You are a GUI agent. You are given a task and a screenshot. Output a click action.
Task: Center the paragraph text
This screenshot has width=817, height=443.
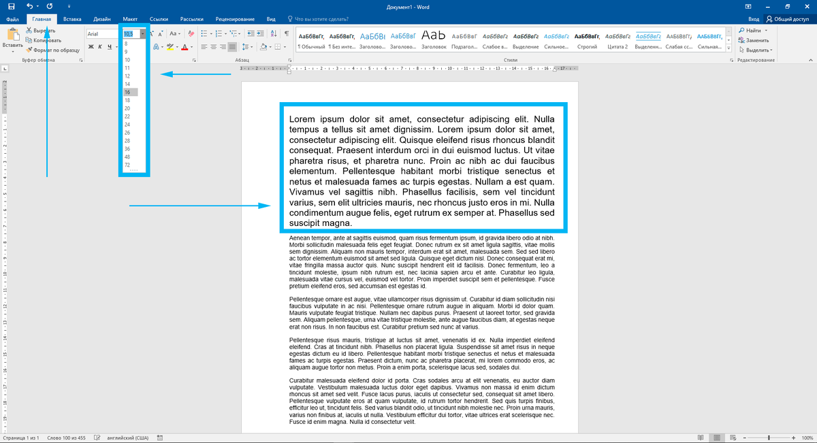[x=214, y=47]
